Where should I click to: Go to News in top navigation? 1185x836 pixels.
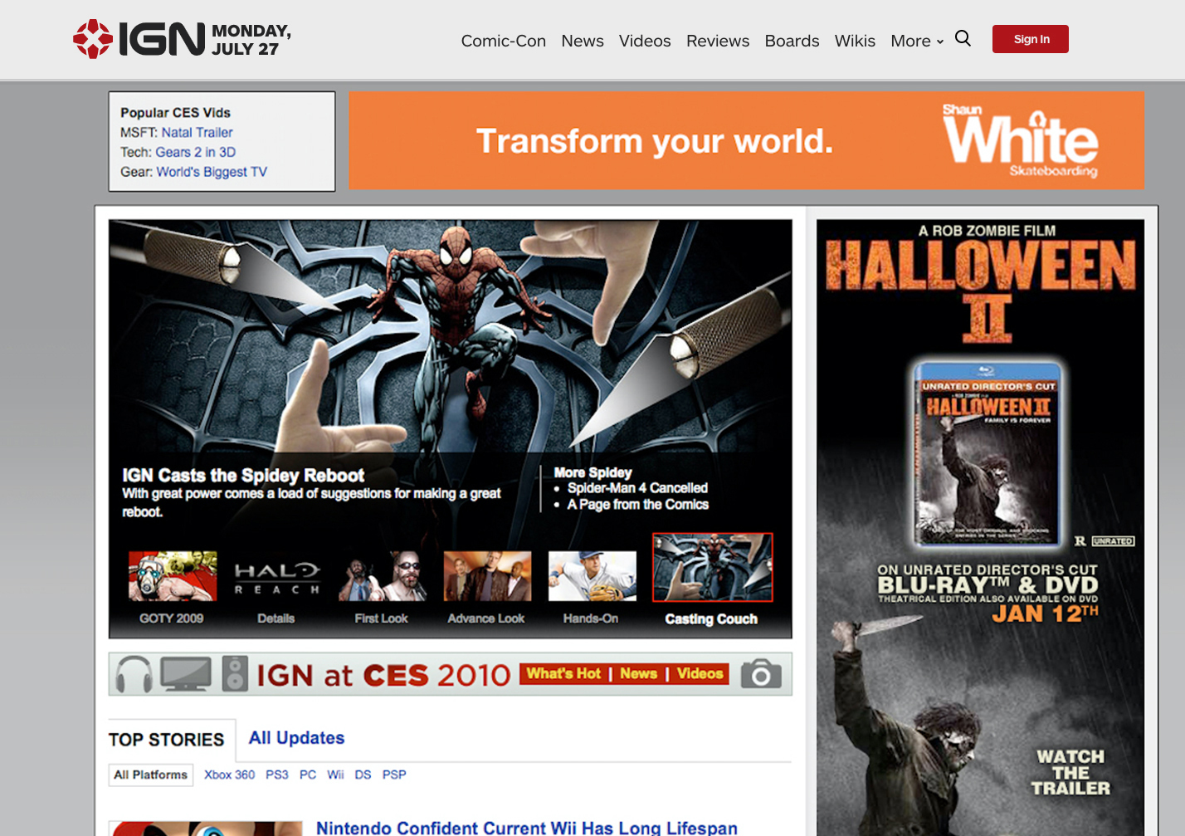coord(583,41)
